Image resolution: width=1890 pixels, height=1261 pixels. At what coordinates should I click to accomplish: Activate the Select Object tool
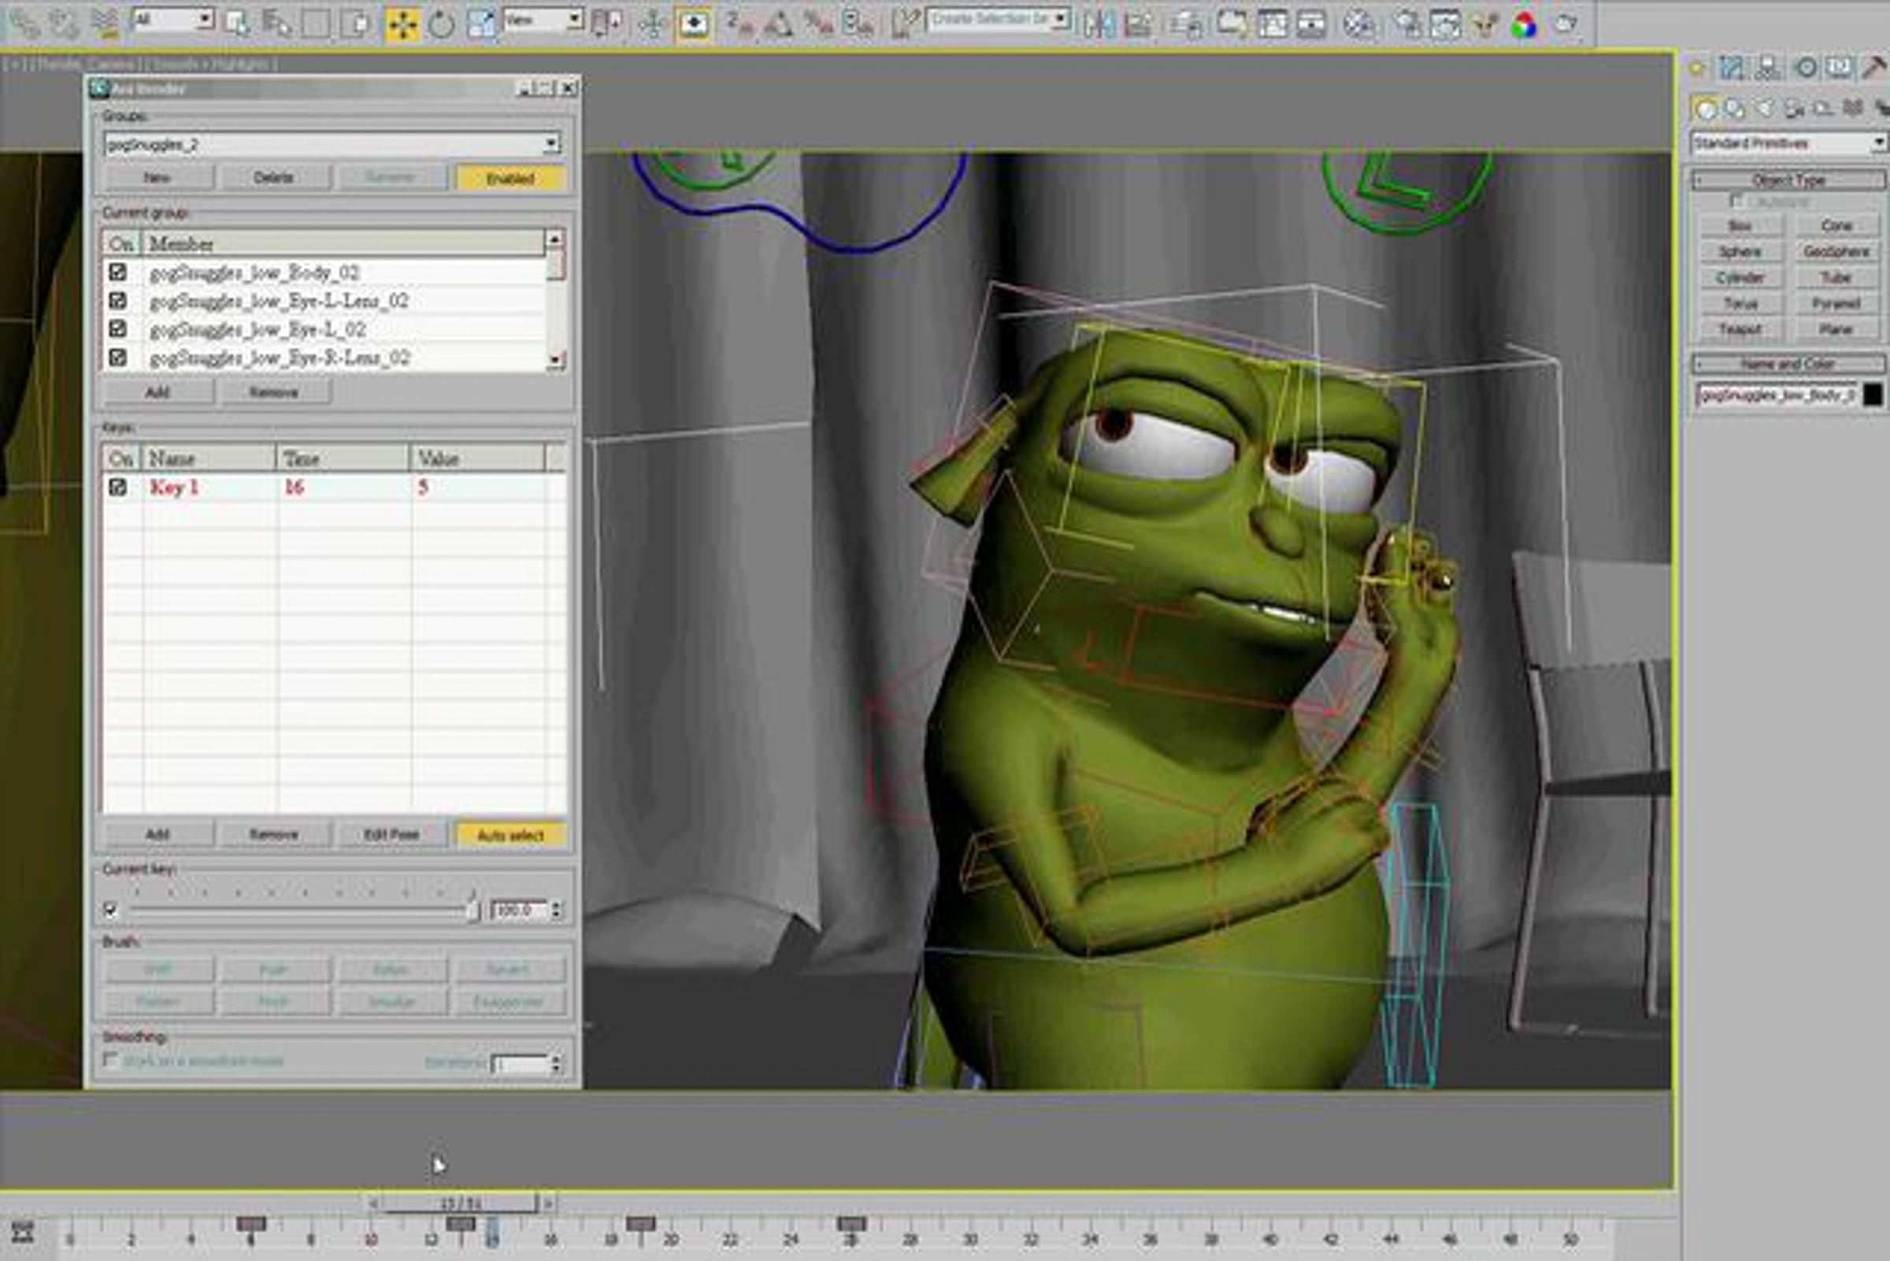238,24
